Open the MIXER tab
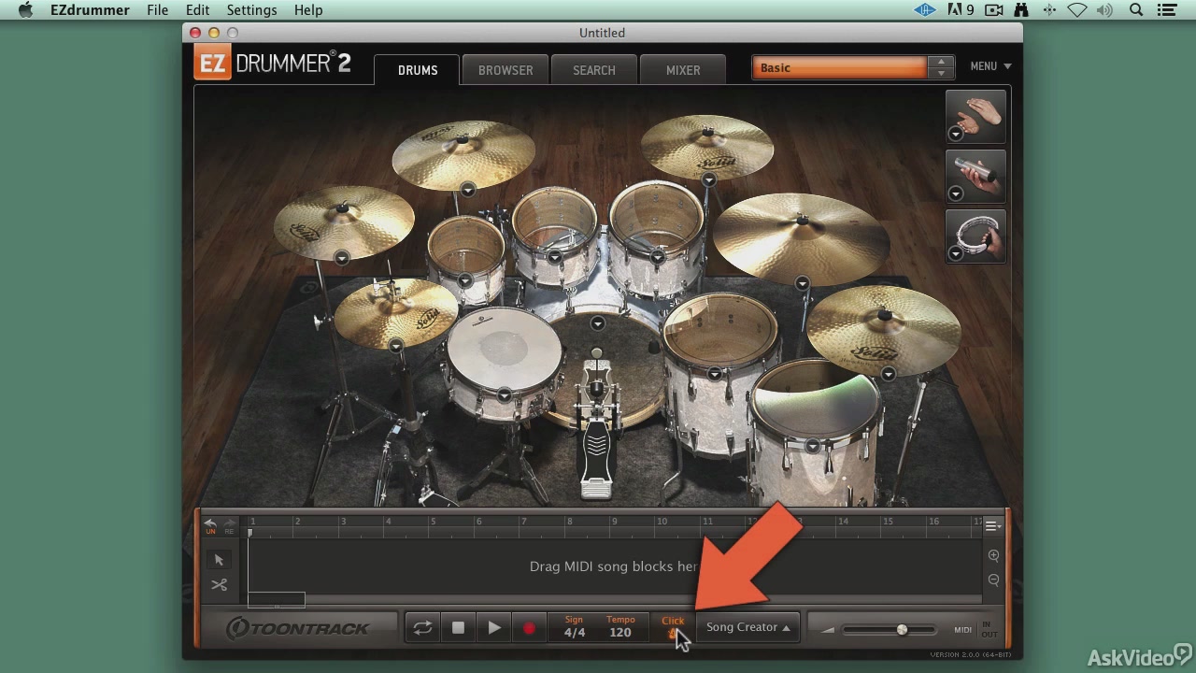The width and height of the screenshot is (1196, 673). tap(683, 70)
